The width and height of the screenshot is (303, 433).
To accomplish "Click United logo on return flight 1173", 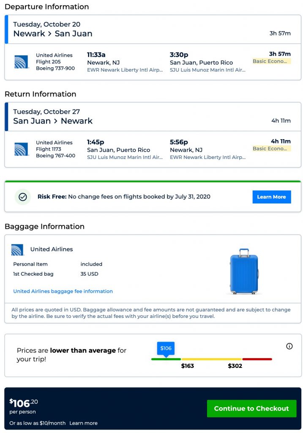I will tap(21, 149).
